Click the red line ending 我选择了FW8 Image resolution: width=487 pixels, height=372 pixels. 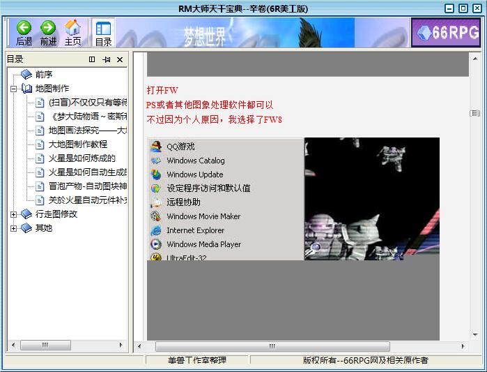215,119
